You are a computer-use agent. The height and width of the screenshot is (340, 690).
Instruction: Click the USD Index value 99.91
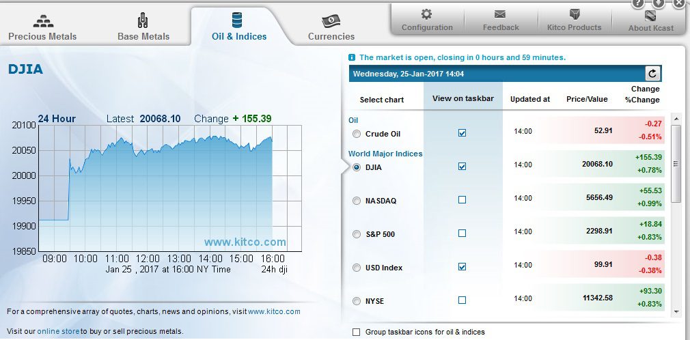[x=603, y=264]
